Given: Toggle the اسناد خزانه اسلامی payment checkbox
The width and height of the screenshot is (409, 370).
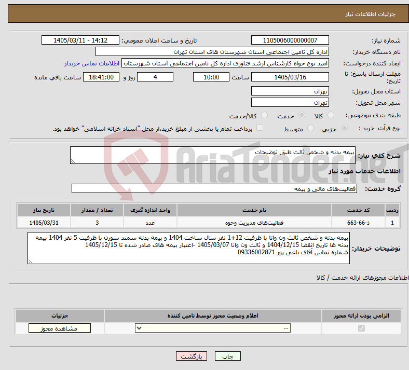Looking at the screenshot, I should click(260, 128).
